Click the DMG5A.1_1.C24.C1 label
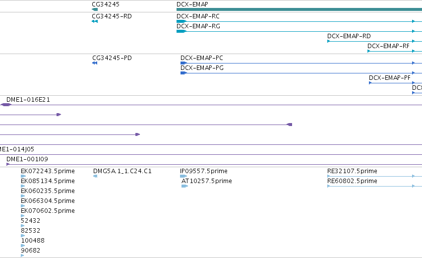 pos(122,171)
